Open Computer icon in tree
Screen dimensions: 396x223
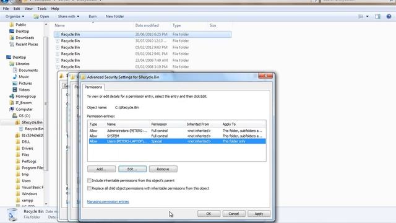coord(12,109)
